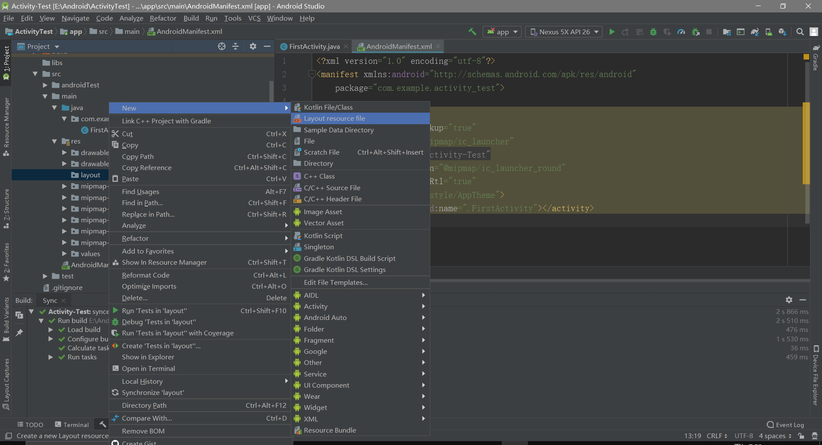822x445 pixels.
Task: Expand the values folder
Action: click(64, 254)
